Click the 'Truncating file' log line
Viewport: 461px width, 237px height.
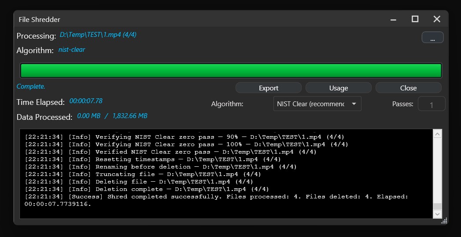[143, 174]
